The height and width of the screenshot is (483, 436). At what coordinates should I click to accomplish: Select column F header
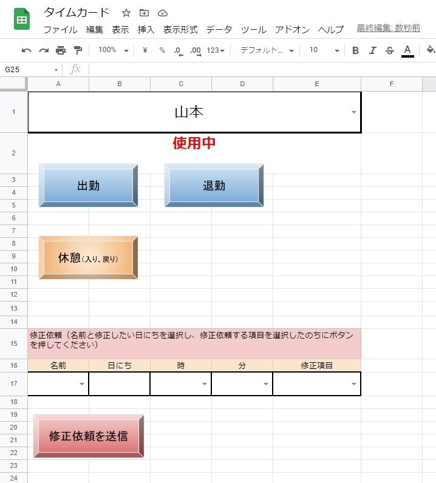tap(392, 84)
